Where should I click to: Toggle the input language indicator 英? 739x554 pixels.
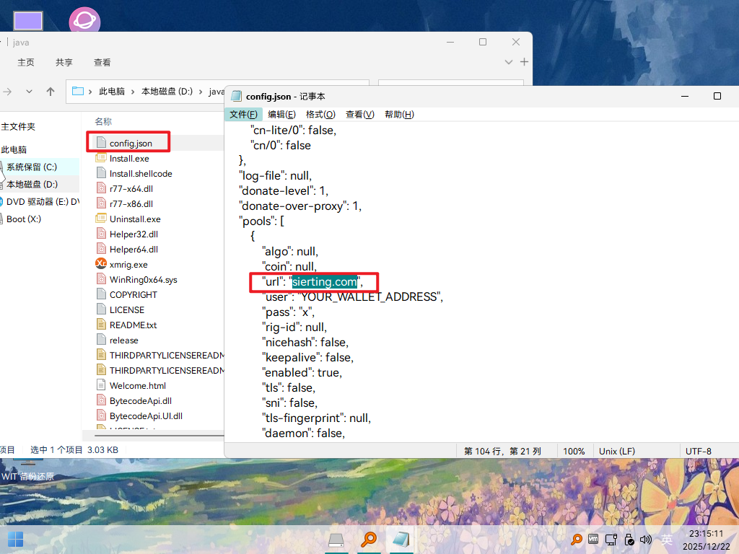pyautogui.click(x=667, y=539)
